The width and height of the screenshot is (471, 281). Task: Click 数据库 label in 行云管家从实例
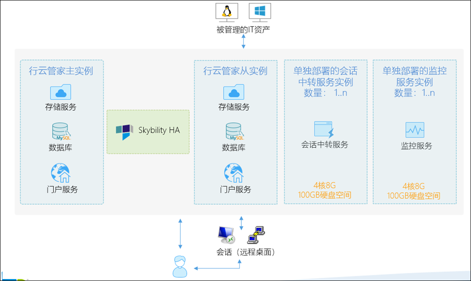[x=234, y=147]
